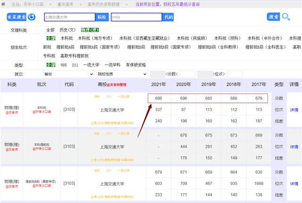The height and width of the screenshot is (203, 302).
Task: Focus the 3103 code input field
Action: [x=136, y=17]
